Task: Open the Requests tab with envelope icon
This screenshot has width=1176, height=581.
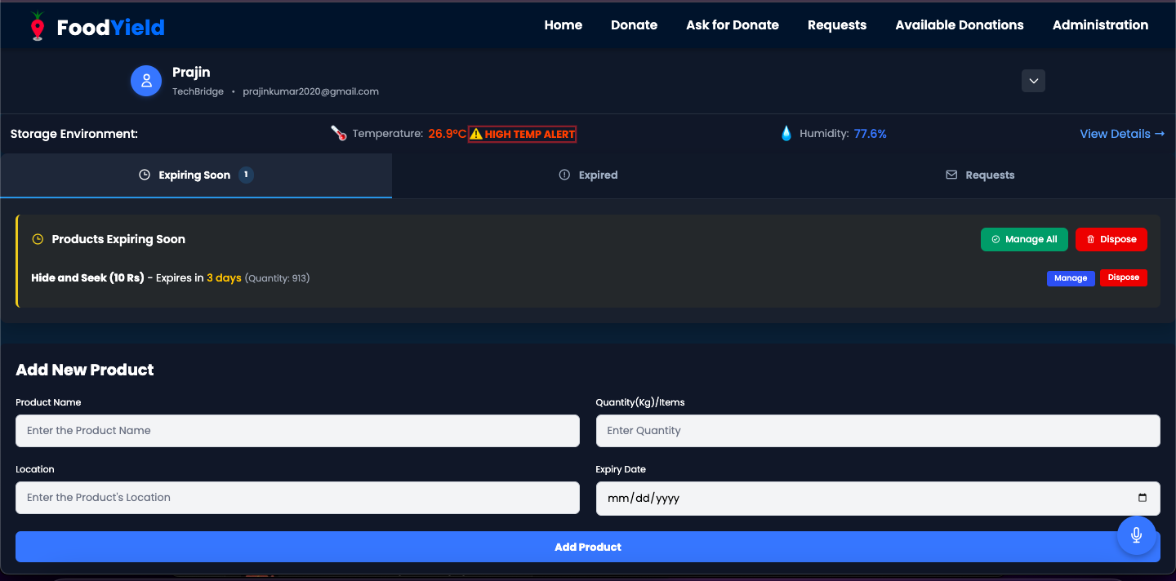Action: [980, 175]
